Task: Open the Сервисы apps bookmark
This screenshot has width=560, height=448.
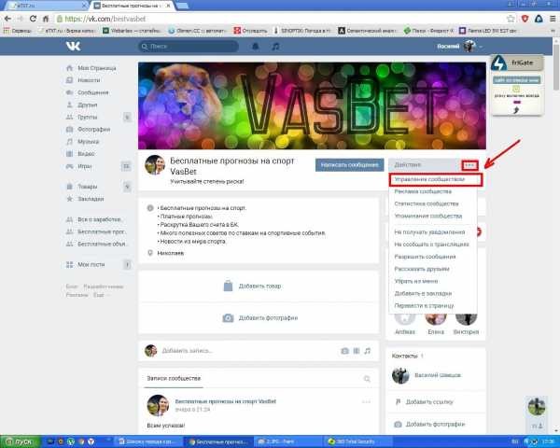Action: point(17,31)
